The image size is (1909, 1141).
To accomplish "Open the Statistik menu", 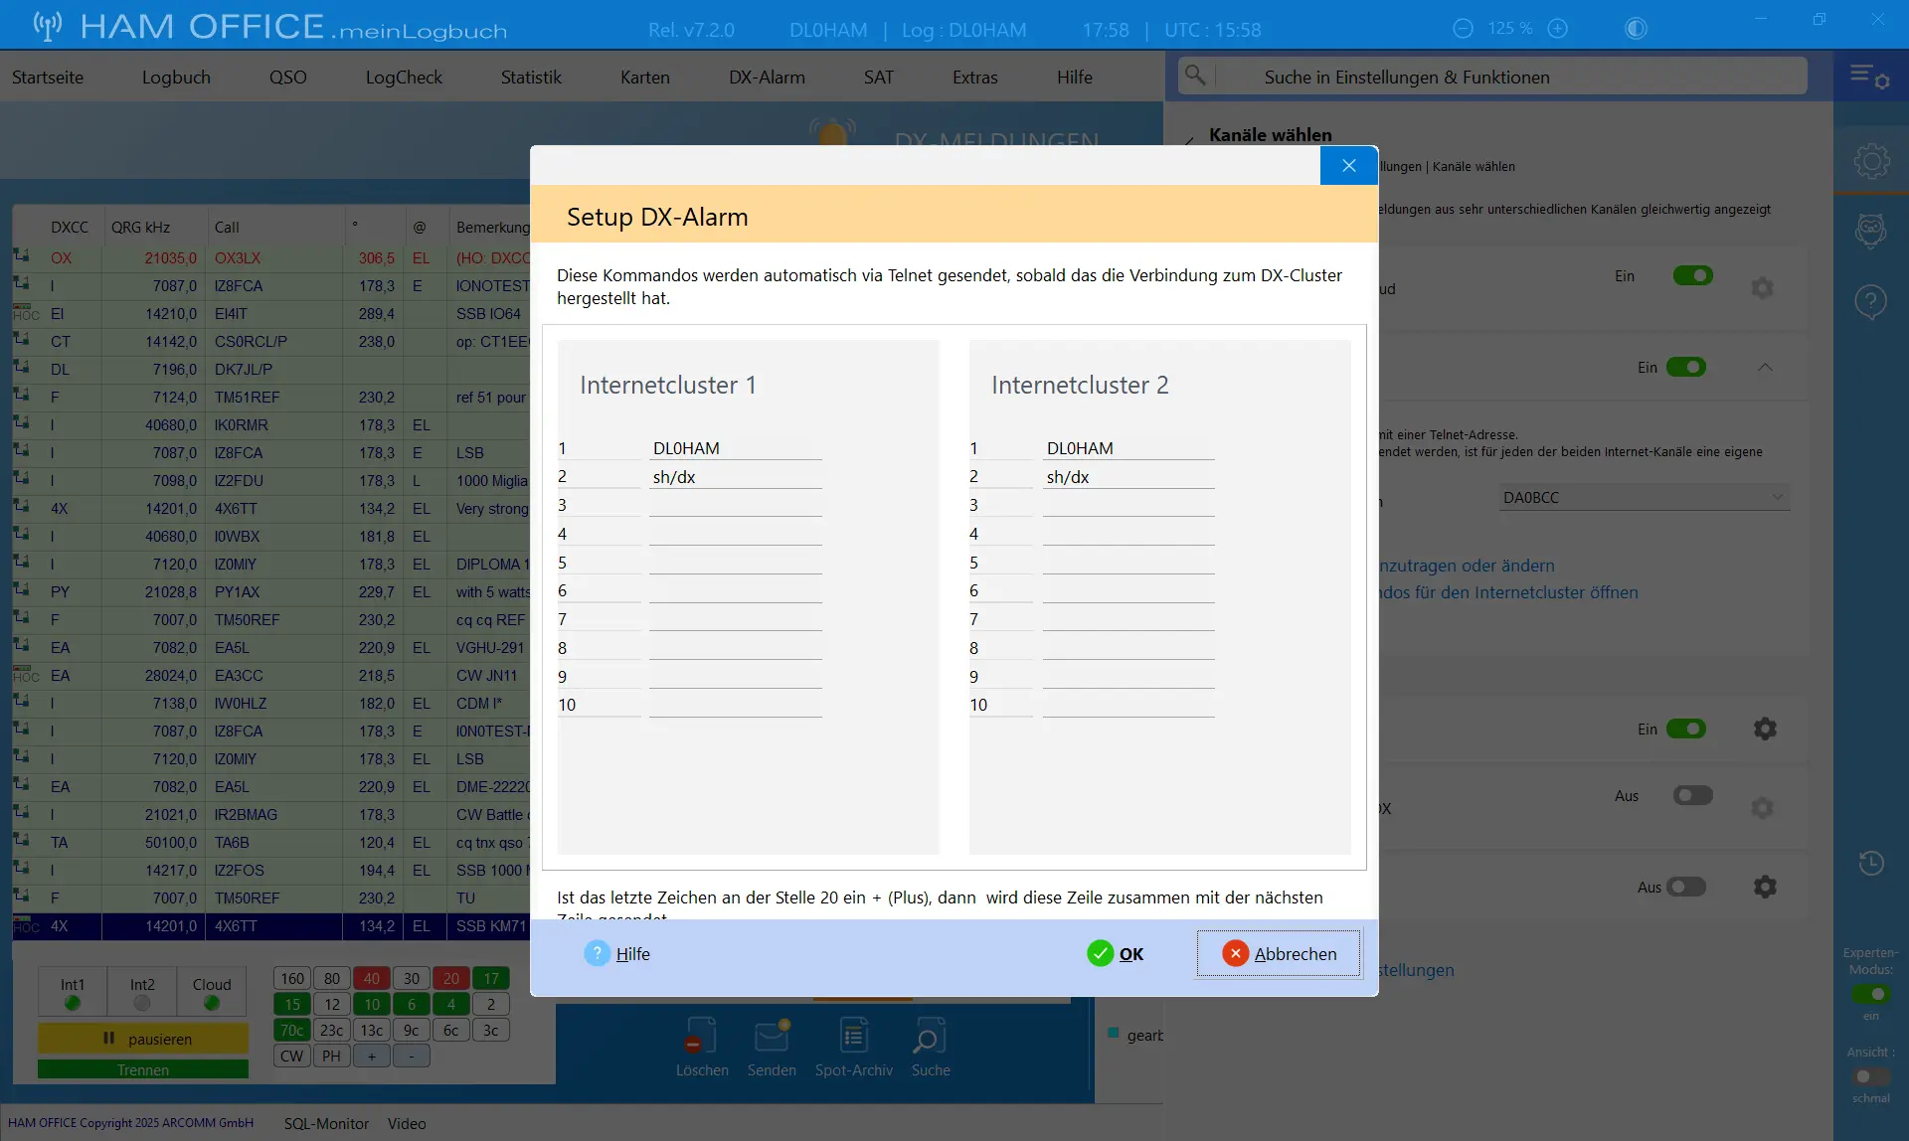I will point(531,77).
